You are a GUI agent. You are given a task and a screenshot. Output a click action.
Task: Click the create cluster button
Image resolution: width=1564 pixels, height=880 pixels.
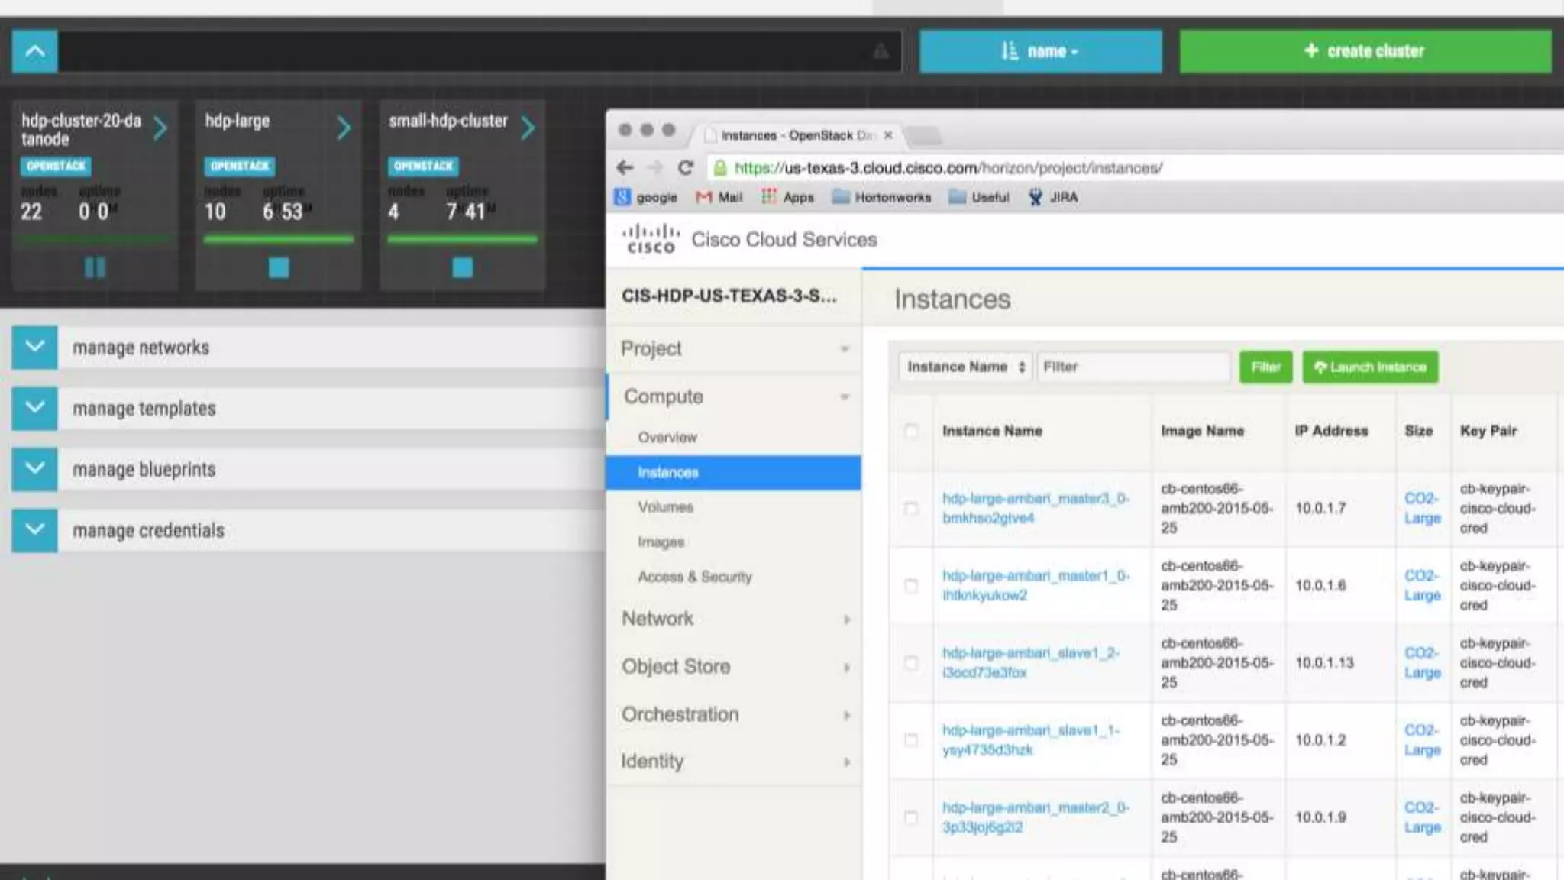1365,51
